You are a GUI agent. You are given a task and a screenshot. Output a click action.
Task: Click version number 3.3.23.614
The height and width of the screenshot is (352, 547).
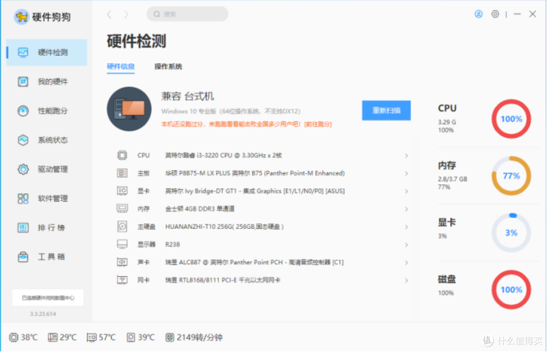[x=43, y=314]
